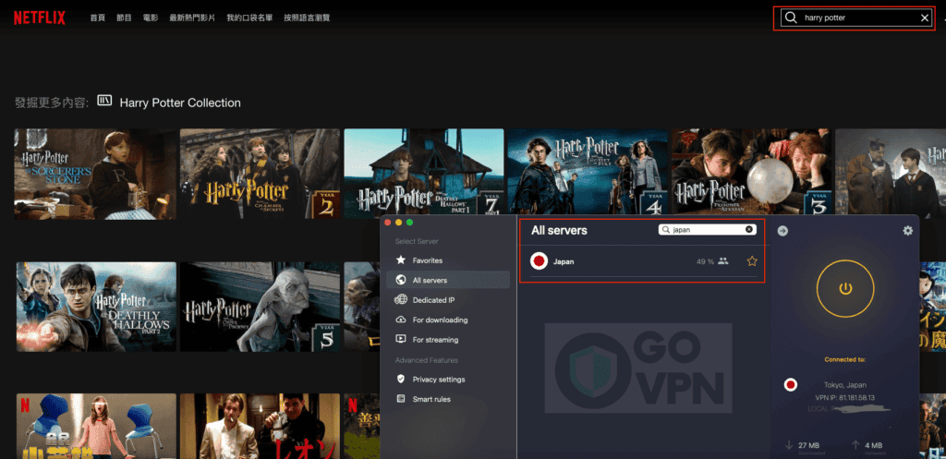Click the harry potter search field
Screen dimensions: 946x459
tap(856, 18)
